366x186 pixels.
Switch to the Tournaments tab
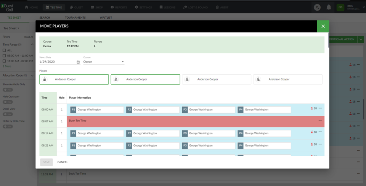75,18
